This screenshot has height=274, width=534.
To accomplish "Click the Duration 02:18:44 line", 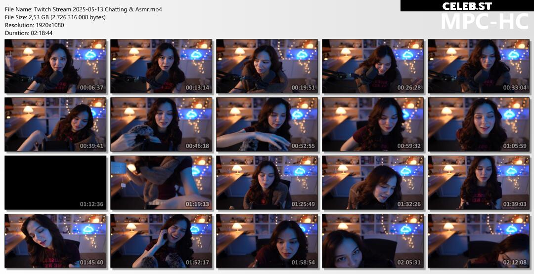I will 29,33.
